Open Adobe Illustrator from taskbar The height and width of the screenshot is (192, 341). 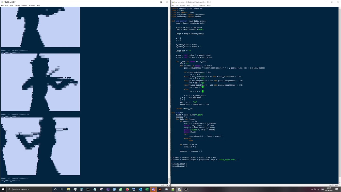click(x=160, y=189)
